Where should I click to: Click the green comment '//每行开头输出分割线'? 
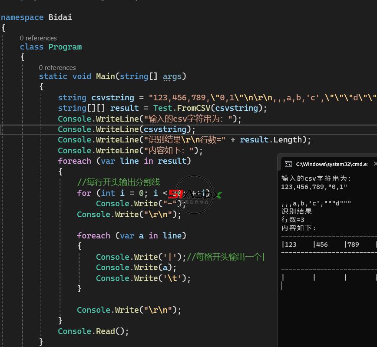119,182
